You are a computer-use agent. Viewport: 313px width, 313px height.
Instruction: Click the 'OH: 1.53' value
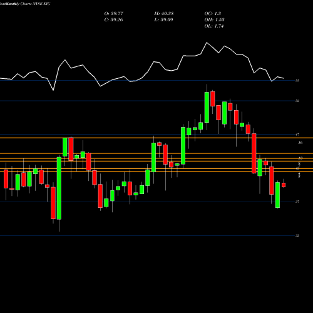tap(214, 20)
